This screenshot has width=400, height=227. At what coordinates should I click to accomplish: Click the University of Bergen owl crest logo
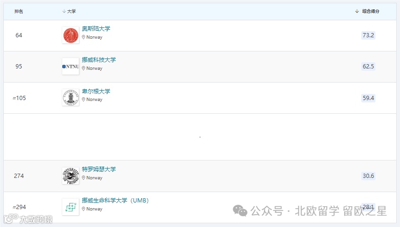(x=71, y=98)
